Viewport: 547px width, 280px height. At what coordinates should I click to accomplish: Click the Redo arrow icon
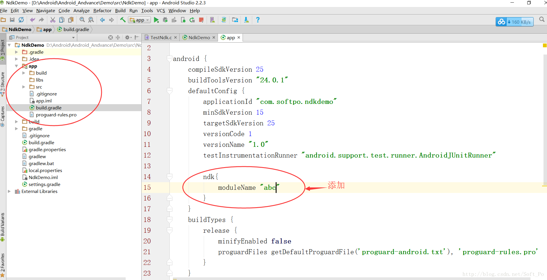point(41,20)
